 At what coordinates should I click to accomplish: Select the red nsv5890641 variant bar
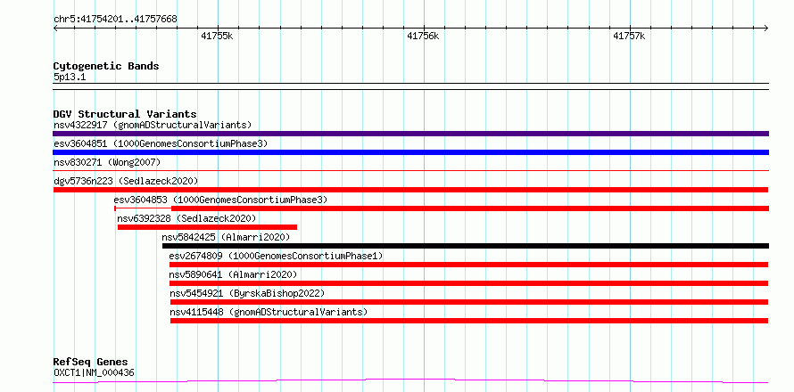click(x=469, y=283)
